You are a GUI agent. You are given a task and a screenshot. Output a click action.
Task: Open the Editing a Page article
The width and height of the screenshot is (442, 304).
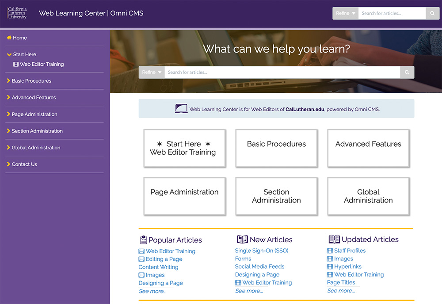pos(164,259)
